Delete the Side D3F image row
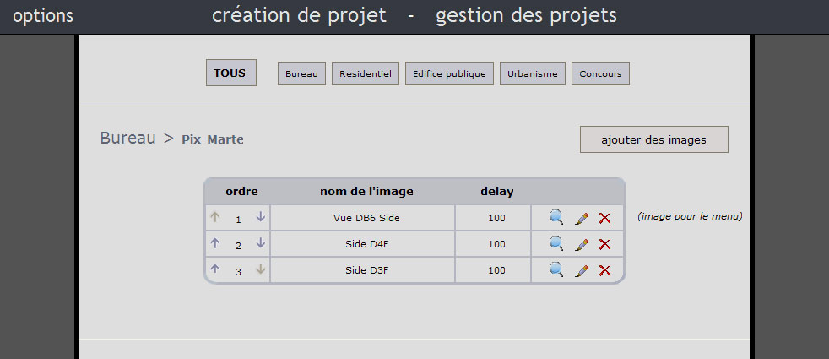The image size is (829, 359). pyautogui.click(x=604, y=271)
